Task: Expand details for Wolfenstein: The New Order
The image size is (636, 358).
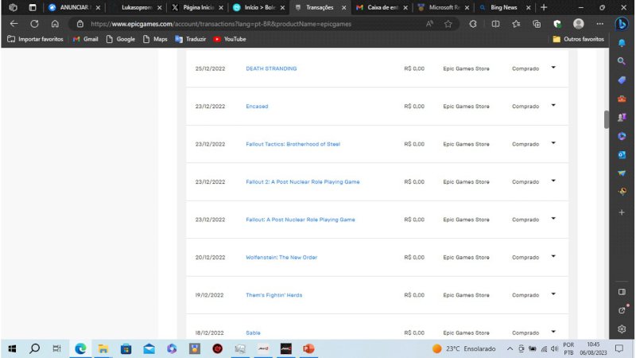Action: point(553,256)
